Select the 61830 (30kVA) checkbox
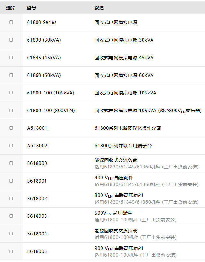 point(11,40)
